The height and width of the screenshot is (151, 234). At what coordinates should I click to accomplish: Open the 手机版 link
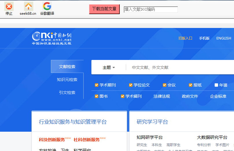(x=204, y=38)
